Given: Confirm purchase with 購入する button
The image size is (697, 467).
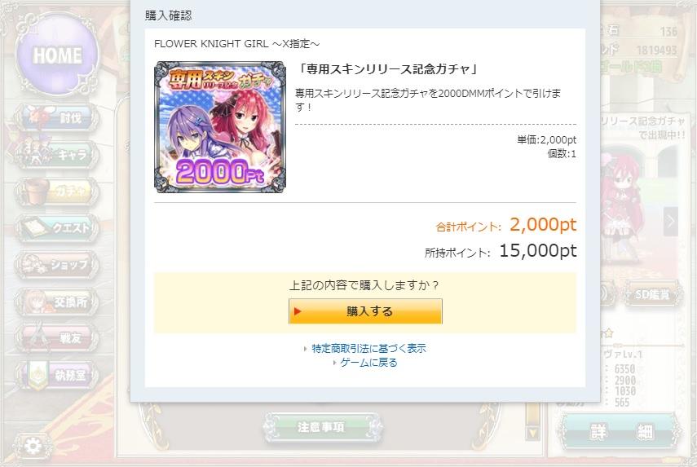Looking at the screenshot, I should click(365, 311).
